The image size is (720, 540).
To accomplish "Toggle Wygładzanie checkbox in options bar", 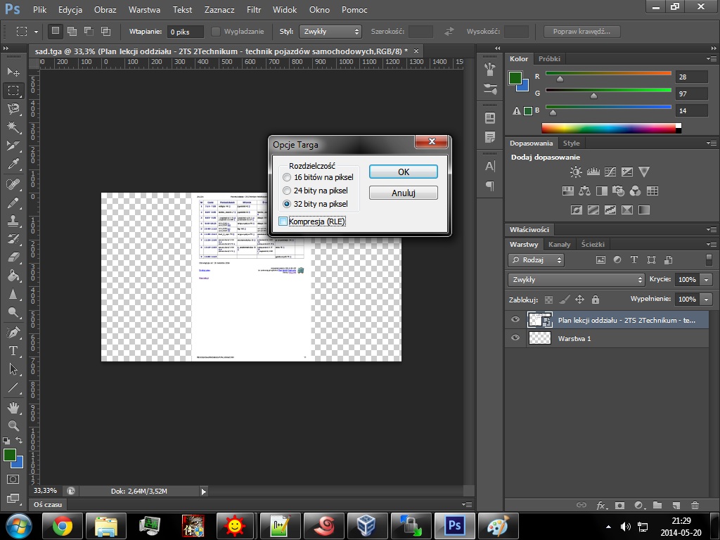I will (215, 31).
